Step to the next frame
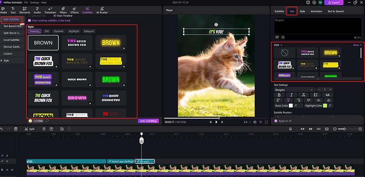The height and width of the screenshot is (177, 365). tap(222, 122)
